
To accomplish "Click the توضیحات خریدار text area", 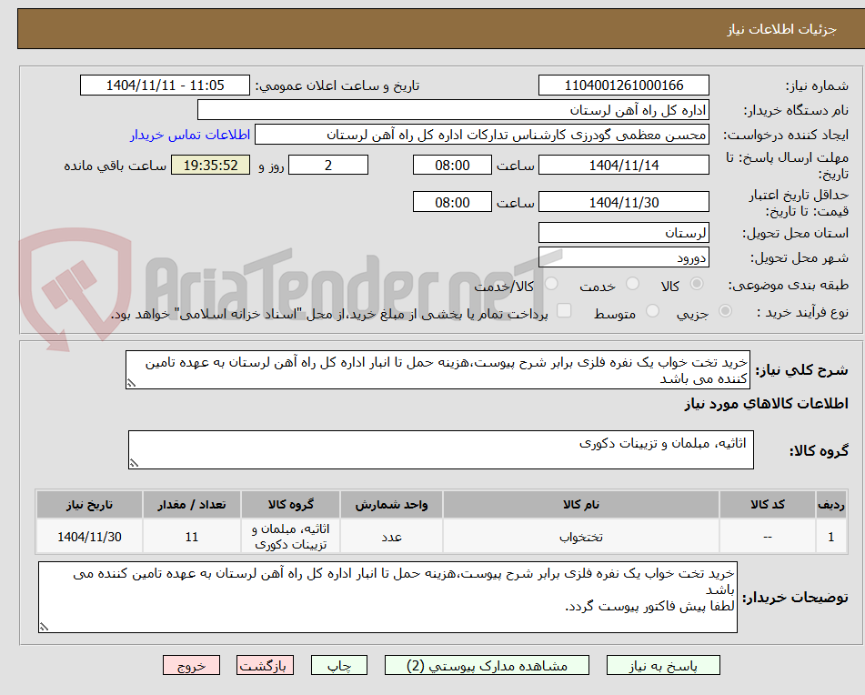I will tap(387, 598).
